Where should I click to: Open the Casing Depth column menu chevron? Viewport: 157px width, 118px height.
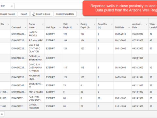[x=95, y=24]
